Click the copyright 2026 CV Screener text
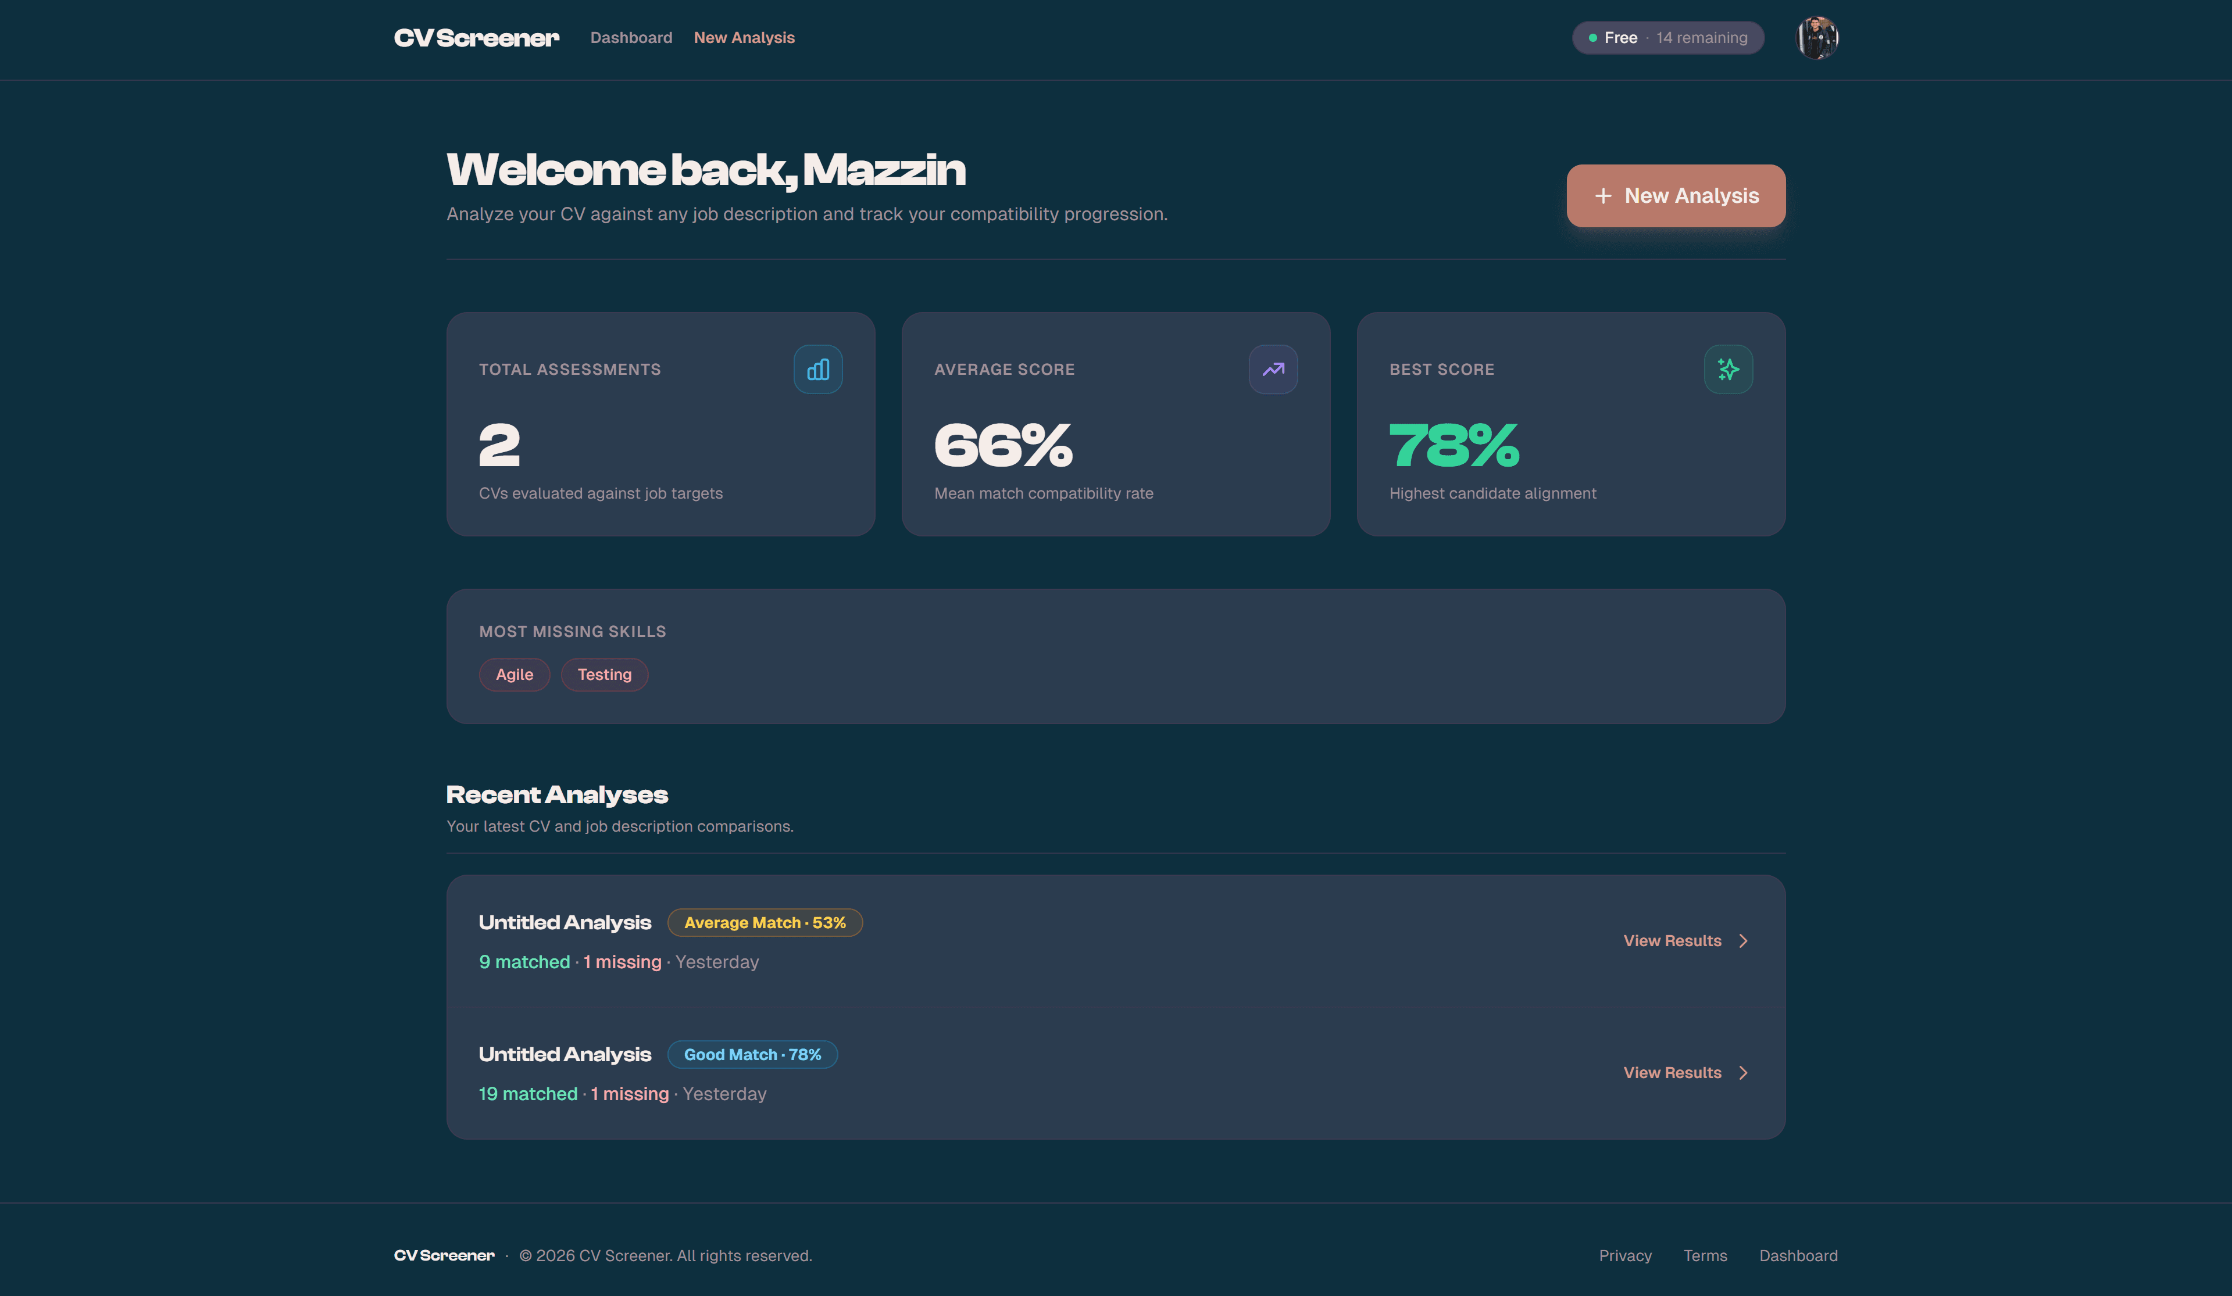The width and height of the screenshot is (2232, 1296). pyautogui.click(x=665, y=1256)
